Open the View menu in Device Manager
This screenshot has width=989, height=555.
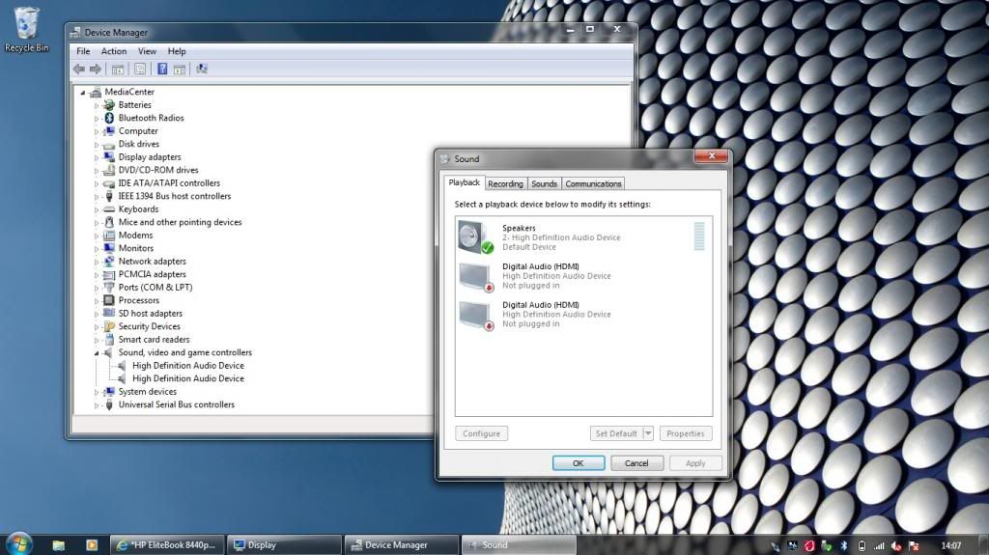(147, 51)
